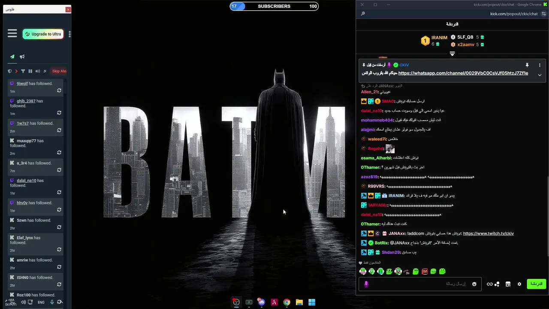Open the hamburger menu in the alerts panel
Screen dimensions: 549x309
click(12, 33)
